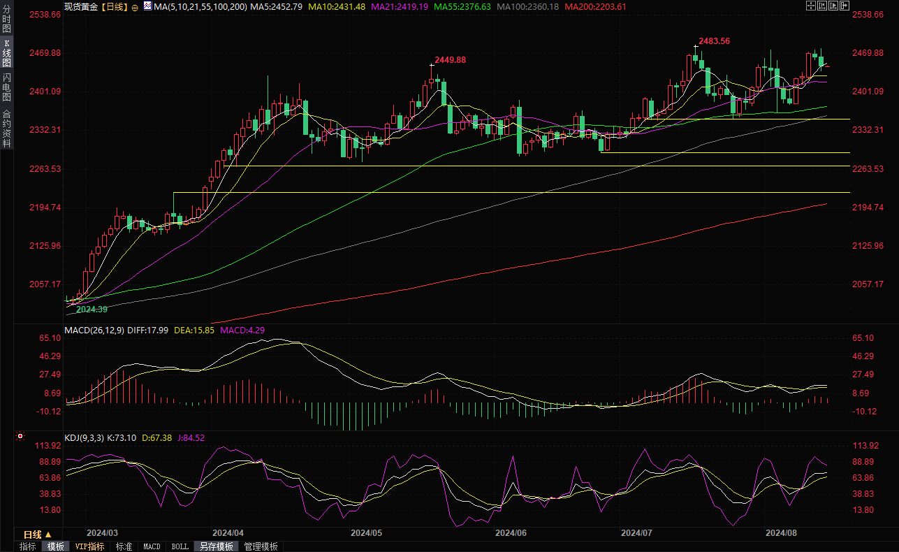899x552 pixels.
Task: Open 管理模板 to manage templates
Action: [x=261, y=546]
